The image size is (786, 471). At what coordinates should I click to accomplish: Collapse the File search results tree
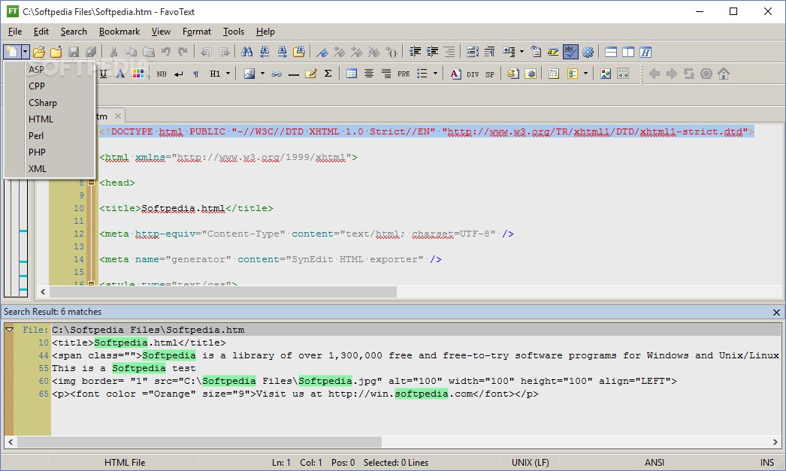10,330
